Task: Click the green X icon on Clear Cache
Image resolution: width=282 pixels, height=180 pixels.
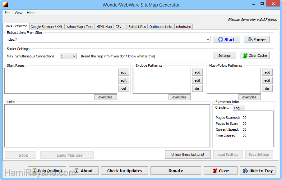Action: point(245,56)
